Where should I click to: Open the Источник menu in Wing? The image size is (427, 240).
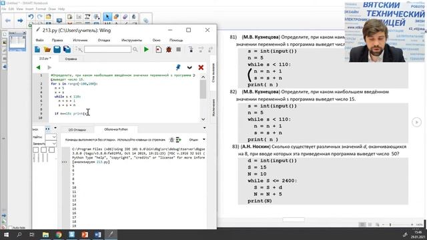pos(80,40)
